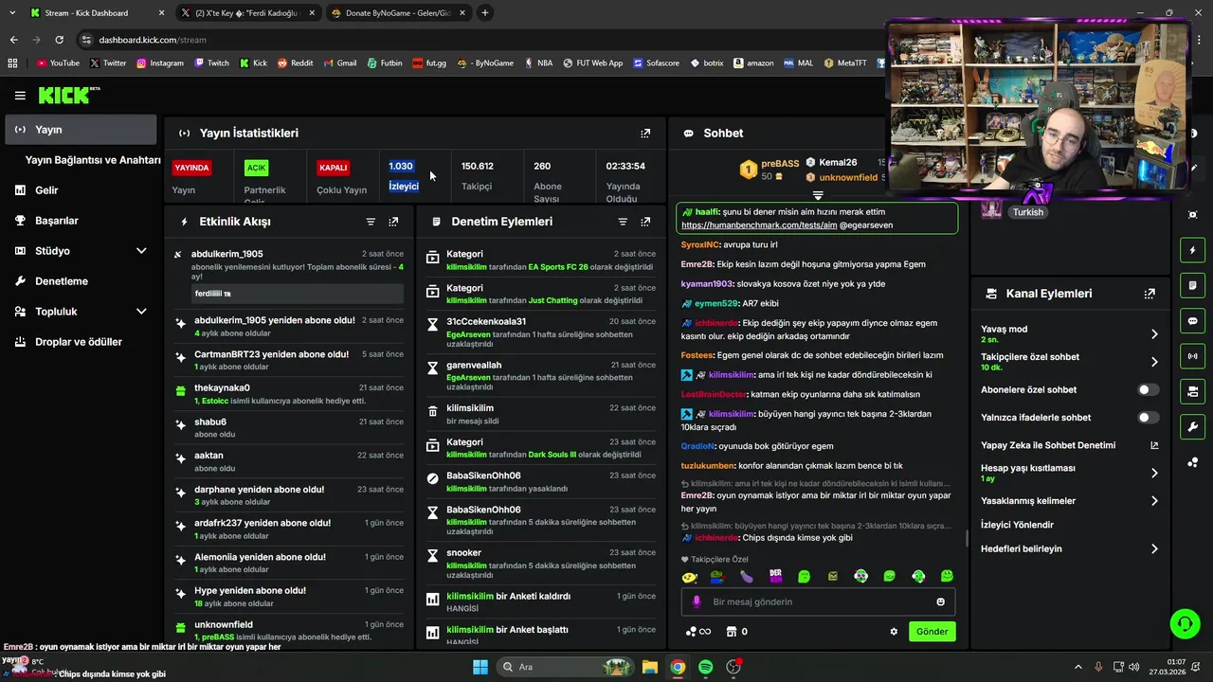Collapse the chat leaderboard arrow
Screen dimensions: 1213x682
[818, 195]
